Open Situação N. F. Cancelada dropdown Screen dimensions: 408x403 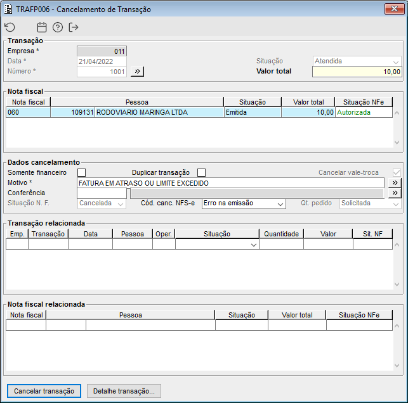pyautogui.click(x=102, y=203)
